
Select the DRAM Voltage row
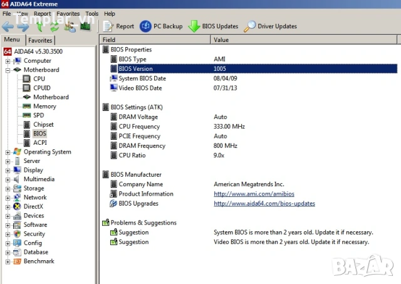254,117
